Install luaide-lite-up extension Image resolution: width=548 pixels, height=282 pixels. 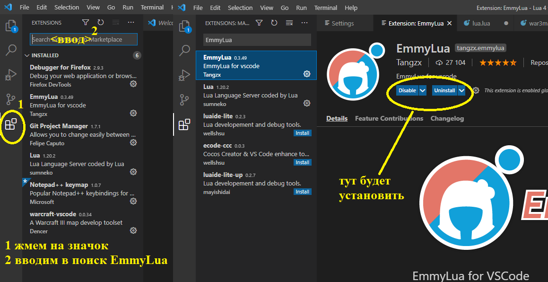point(302,192)
